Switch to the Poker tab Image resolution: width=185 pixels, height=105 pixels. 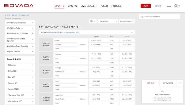coord(104,6)
